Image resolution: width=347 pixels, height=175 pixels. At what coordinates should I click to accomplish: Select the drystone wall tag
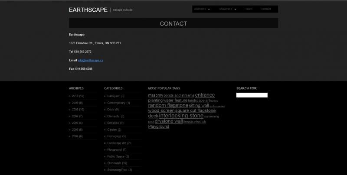pyautogui.click(x=168, y=121)
